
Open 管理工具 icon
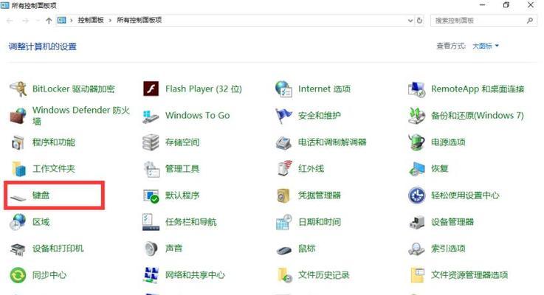click(151, 169)
